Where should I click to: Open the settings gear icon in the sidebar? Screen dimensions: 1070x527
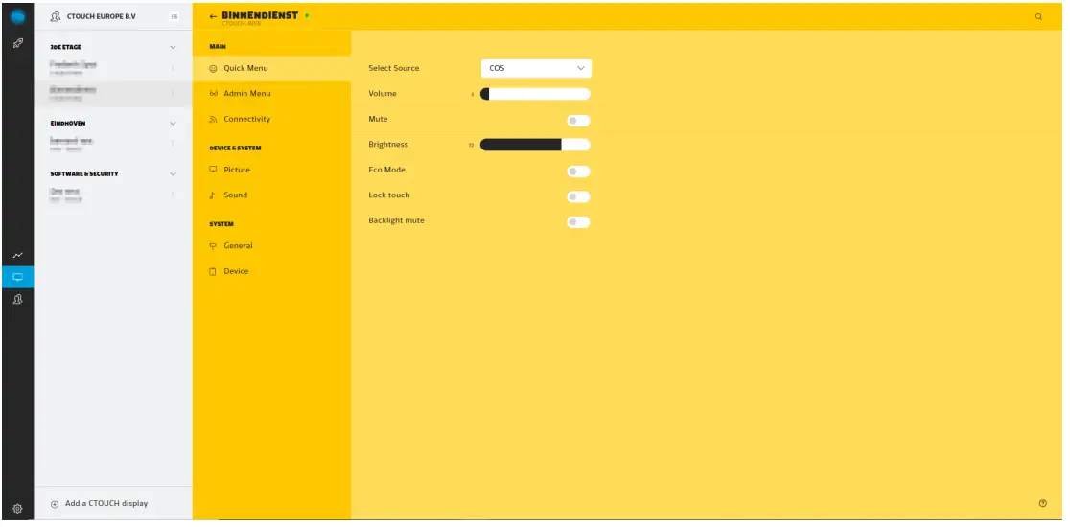pyautogui.click(x=18, y=509)
